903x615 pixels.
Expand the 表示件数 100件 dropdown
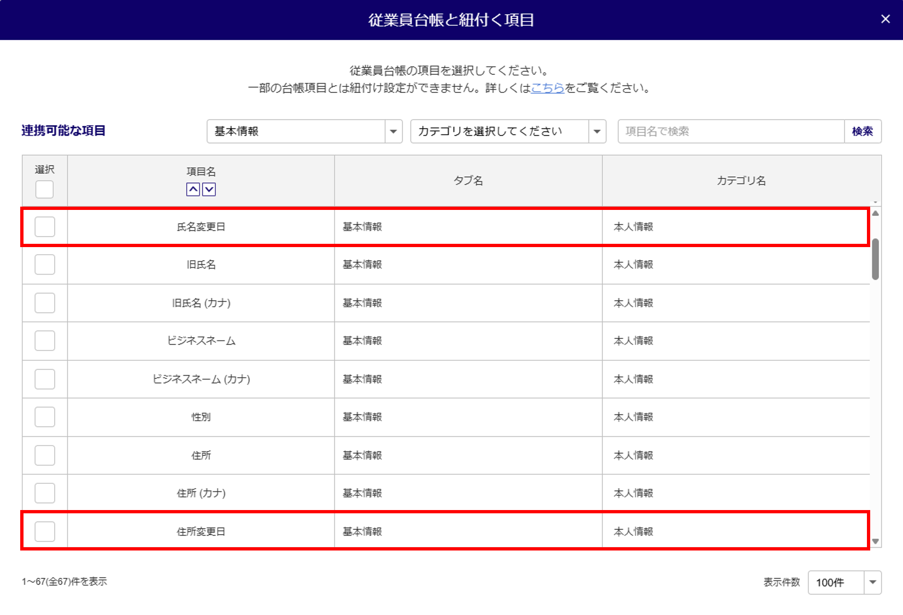pos(845,582)
